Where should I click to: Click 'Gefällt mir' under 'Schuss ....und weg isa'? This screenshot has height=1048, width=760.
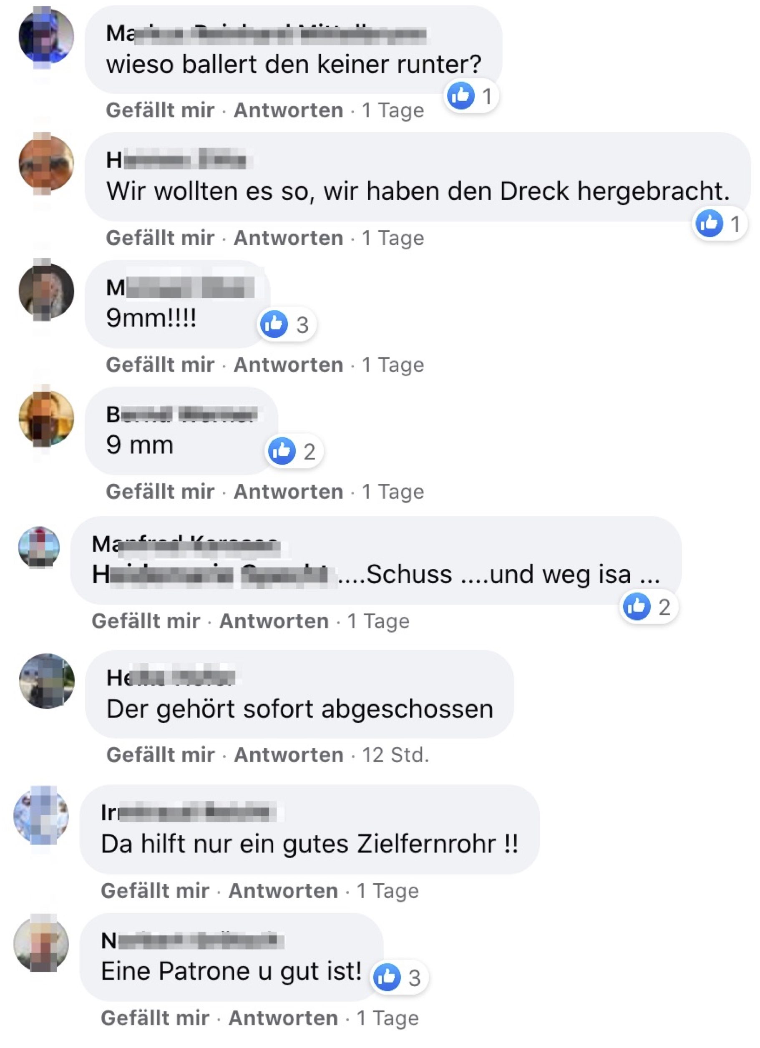(x=146, y=621)
